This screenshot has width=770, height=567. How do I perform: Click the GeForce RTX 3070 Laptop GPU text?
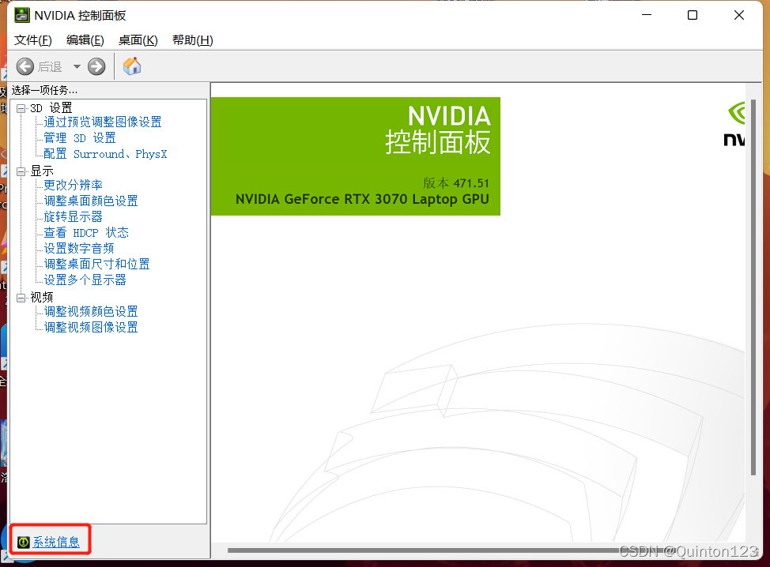(362, 199)
